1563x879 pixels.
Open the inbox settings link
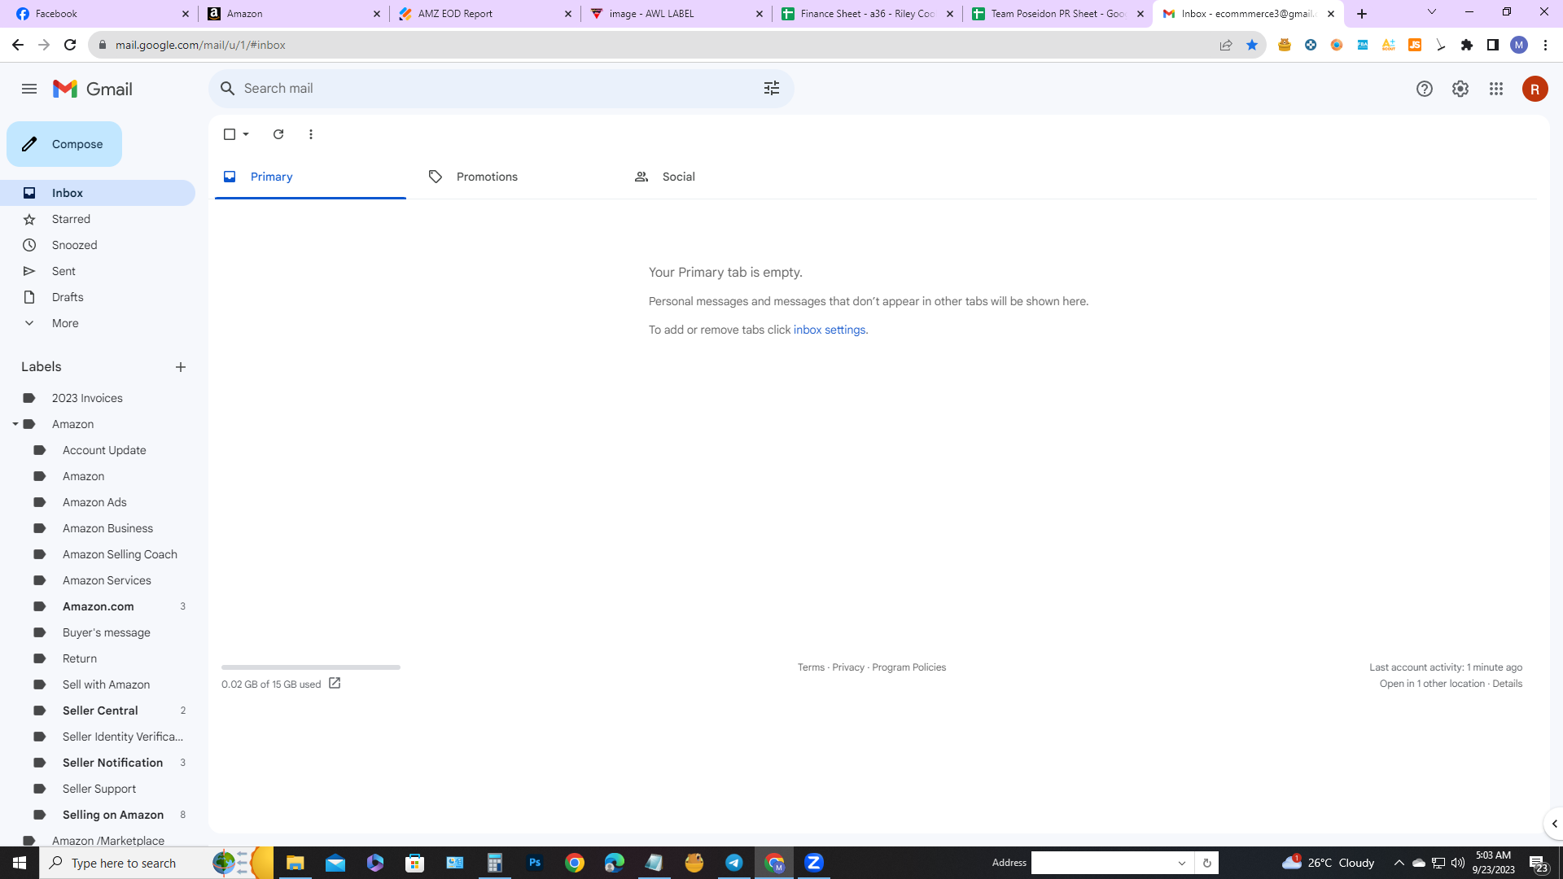830,330
